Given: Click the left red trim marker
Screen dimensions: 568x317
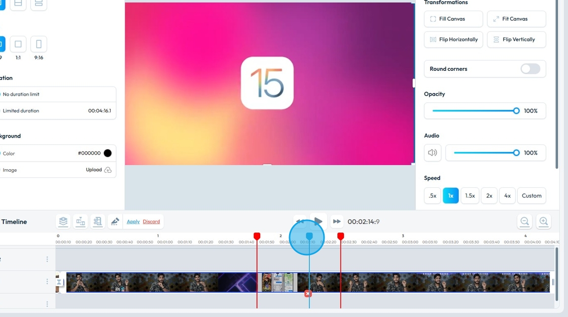Looking at the screenshot, I should point(257,236).
